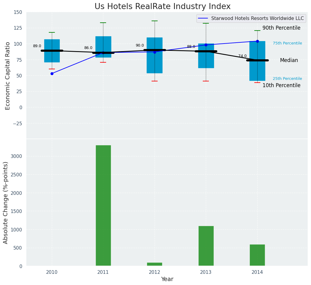Click the 2013 Starwood blue data point
Image resolution: width=311 pixels, height=285 pixels.
206,45
